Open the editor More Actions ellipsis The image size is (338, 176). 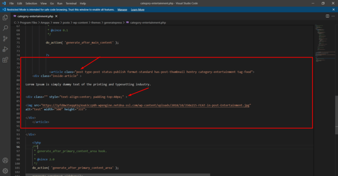tap(333, 16)
